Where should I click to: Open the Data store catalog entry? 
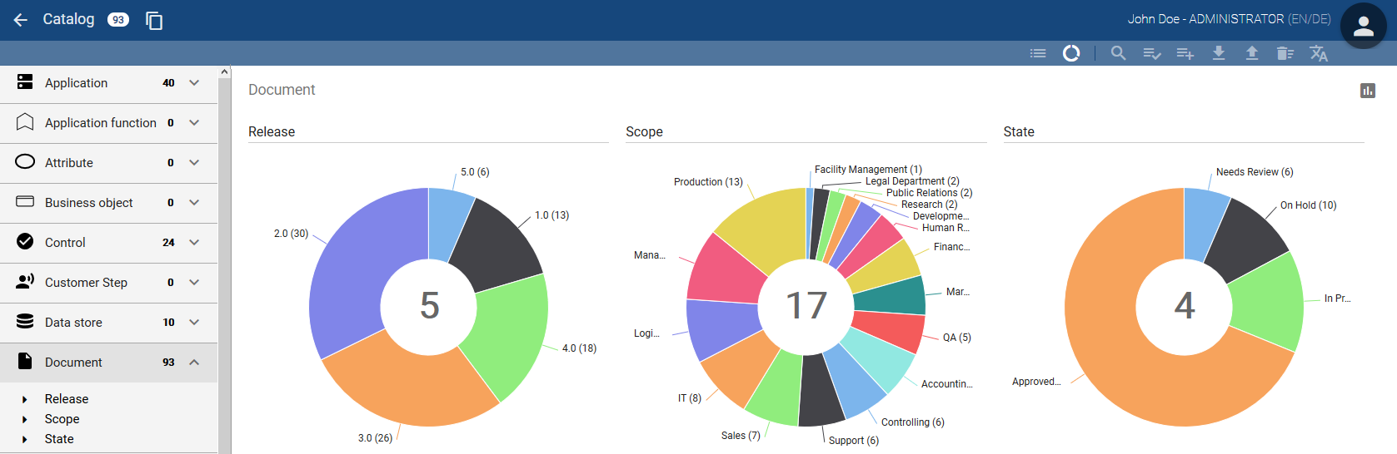(108, 322)
